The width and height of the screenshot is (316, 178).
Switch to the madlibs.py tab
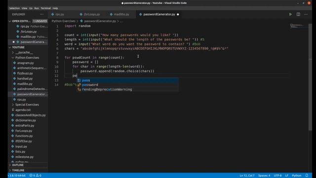(x=121, y=14)
